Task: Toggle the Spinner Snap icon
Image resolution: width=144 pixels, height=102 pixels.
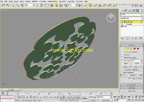Action: click(x=109, y=6)
